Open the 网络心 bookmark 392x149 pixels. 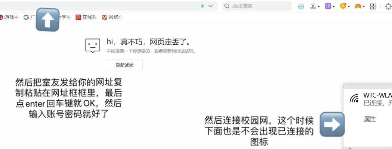pyautogui.click(x=112, y=17)
